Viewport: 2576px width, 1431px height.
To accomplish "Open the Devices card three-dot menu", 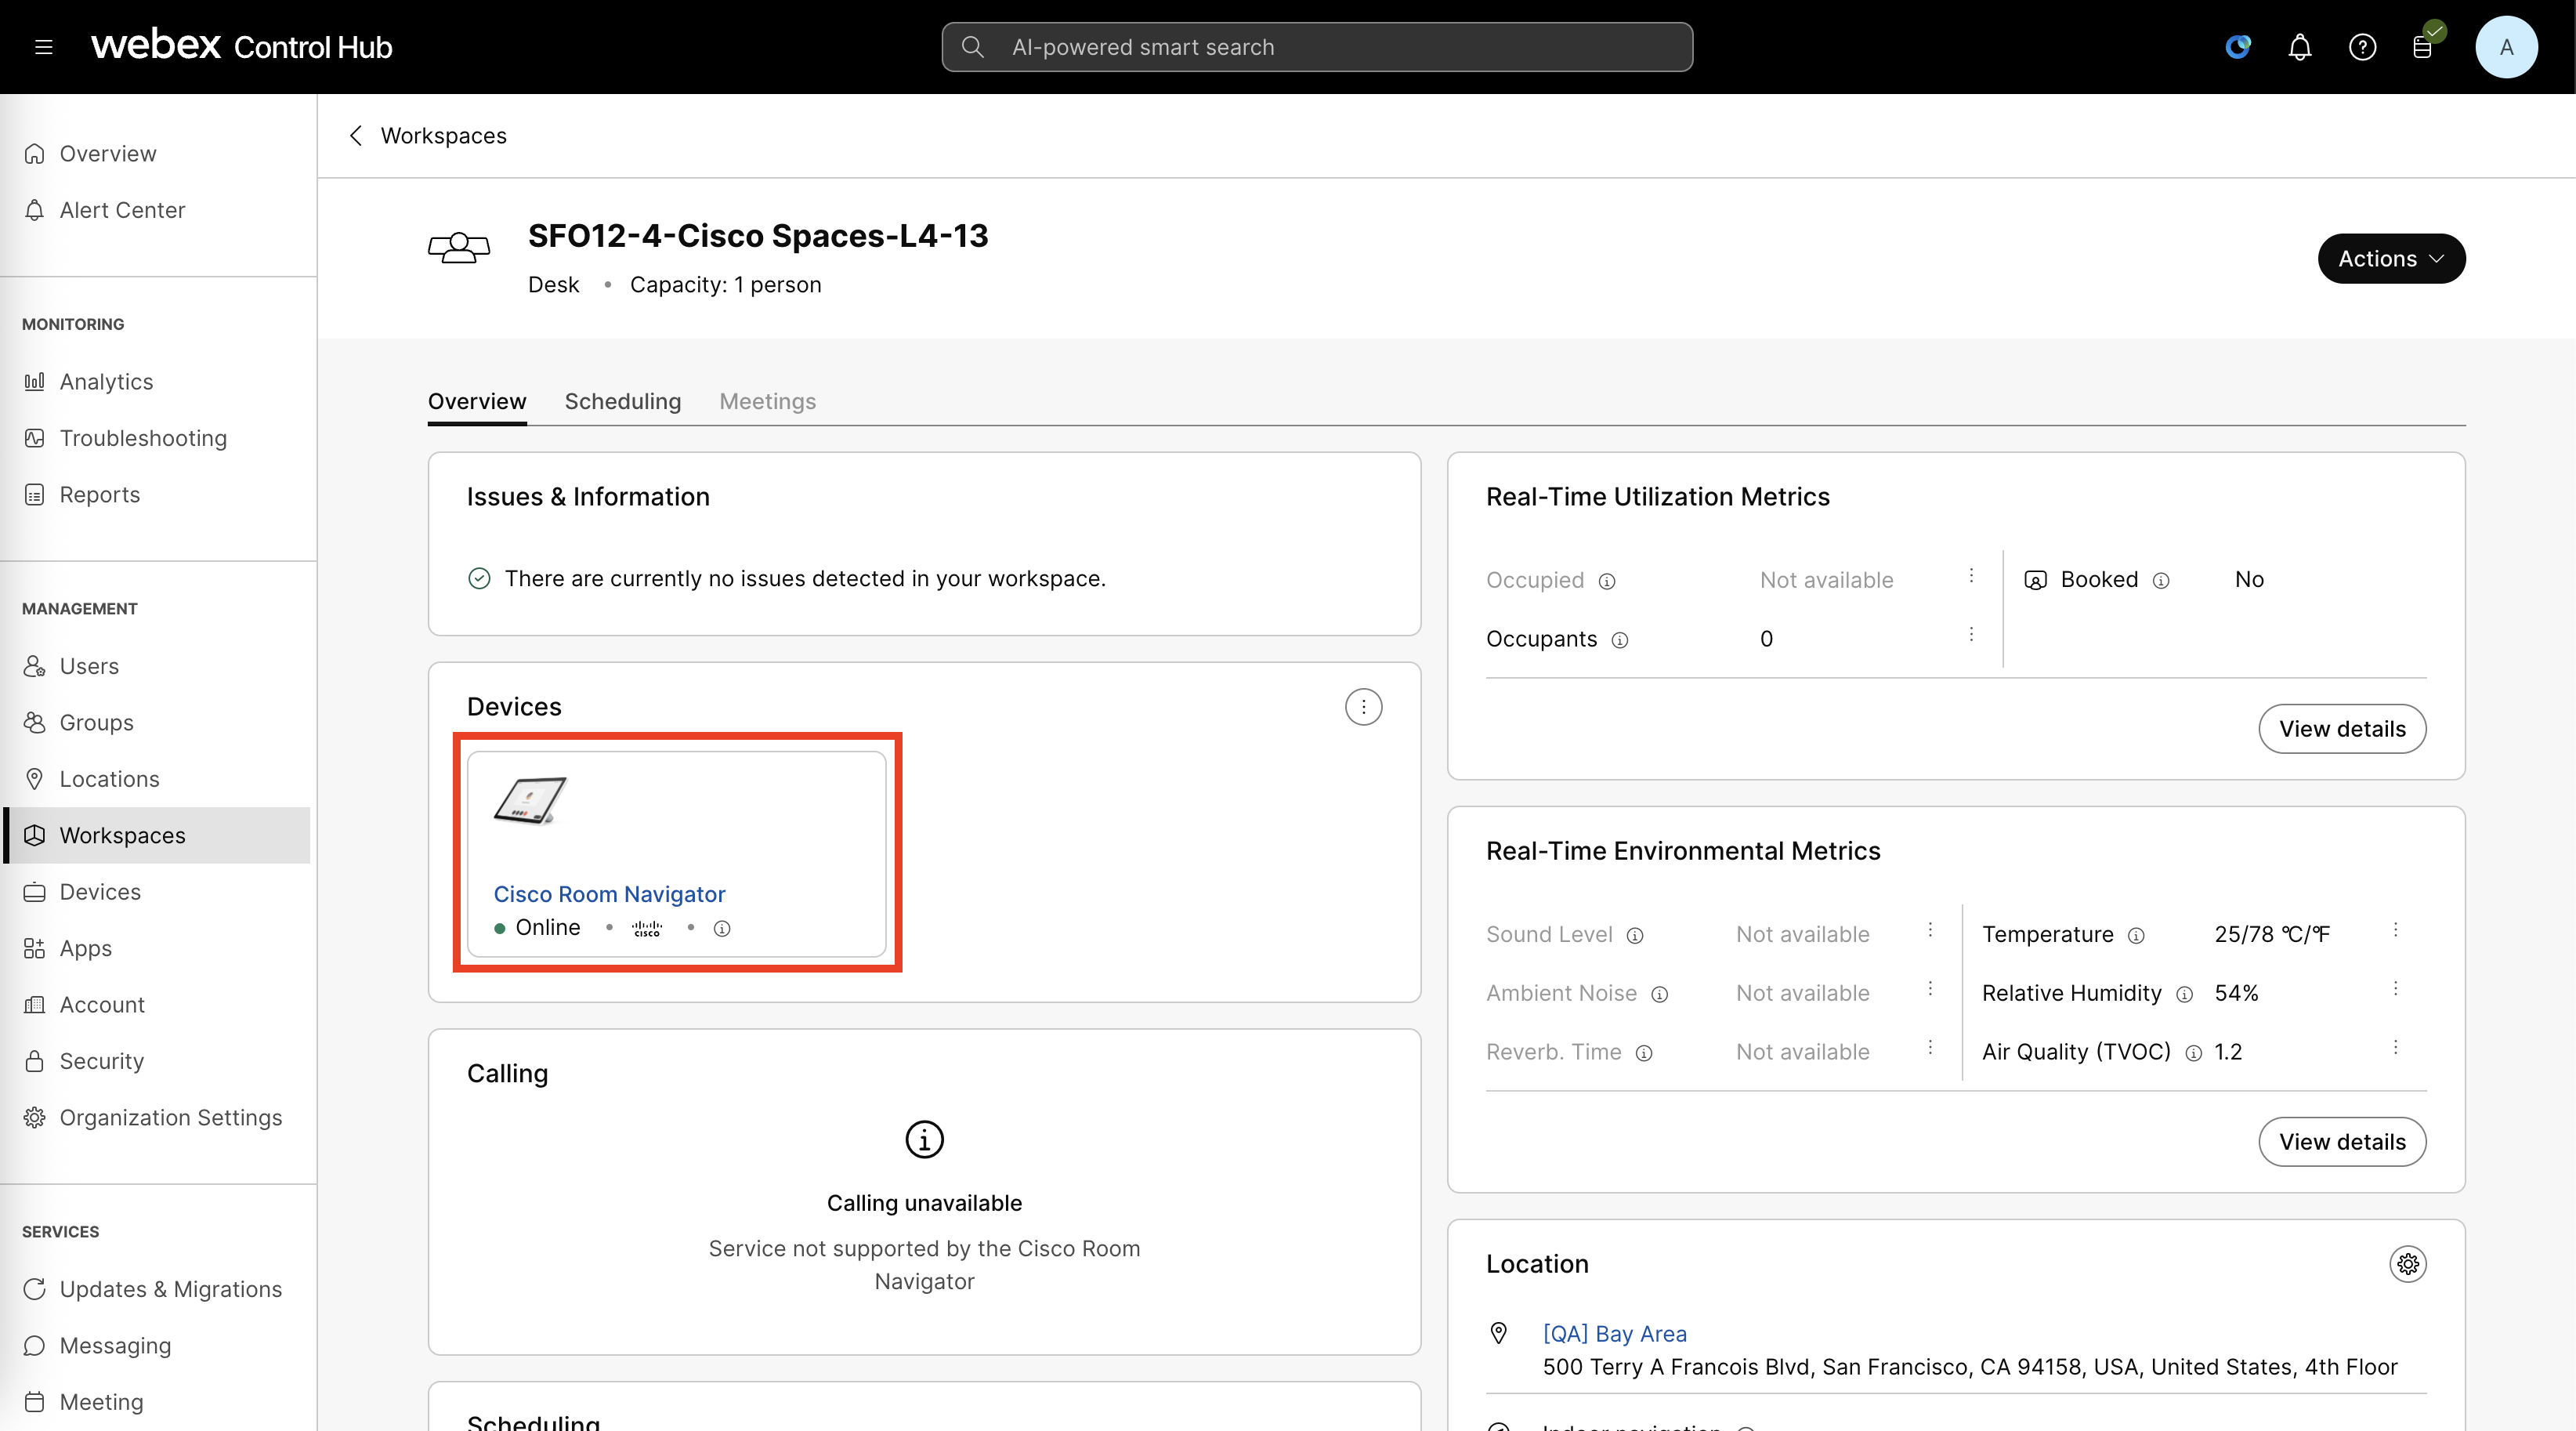I will click(1363, 707).
